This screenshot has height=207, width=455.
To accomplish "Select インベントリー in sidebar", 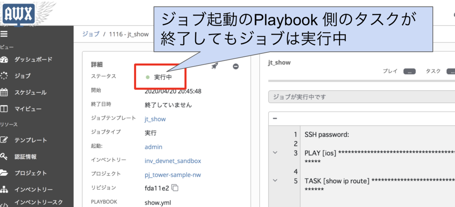I will pos(33,190).
